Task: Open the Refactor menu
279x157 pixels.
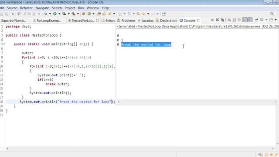Action: pyautogui.click(x=26, y=8)
